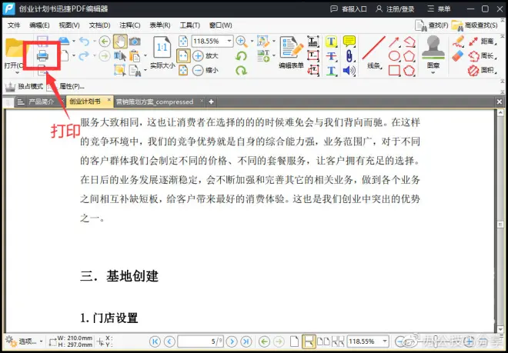The height and width of the screenshot is (353, 508).
Task: Click the 放大 zoom in button
Action: point(206,55)
